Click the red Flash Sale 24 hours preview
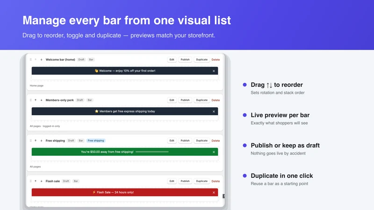The image size is (374, 210). [125, 192]
